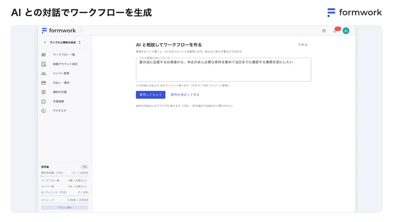Click the 通知の文面 note icon
393x222 pixels.
pos(44,92)
